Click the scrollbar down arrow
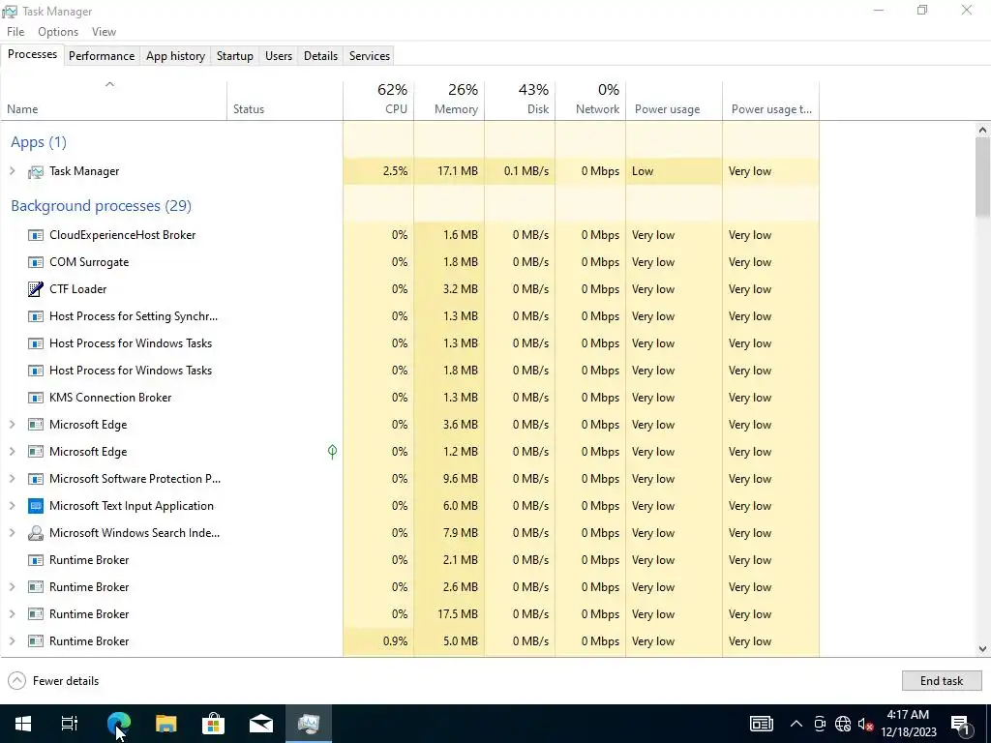The image size is (991, 743). [982, 649]
